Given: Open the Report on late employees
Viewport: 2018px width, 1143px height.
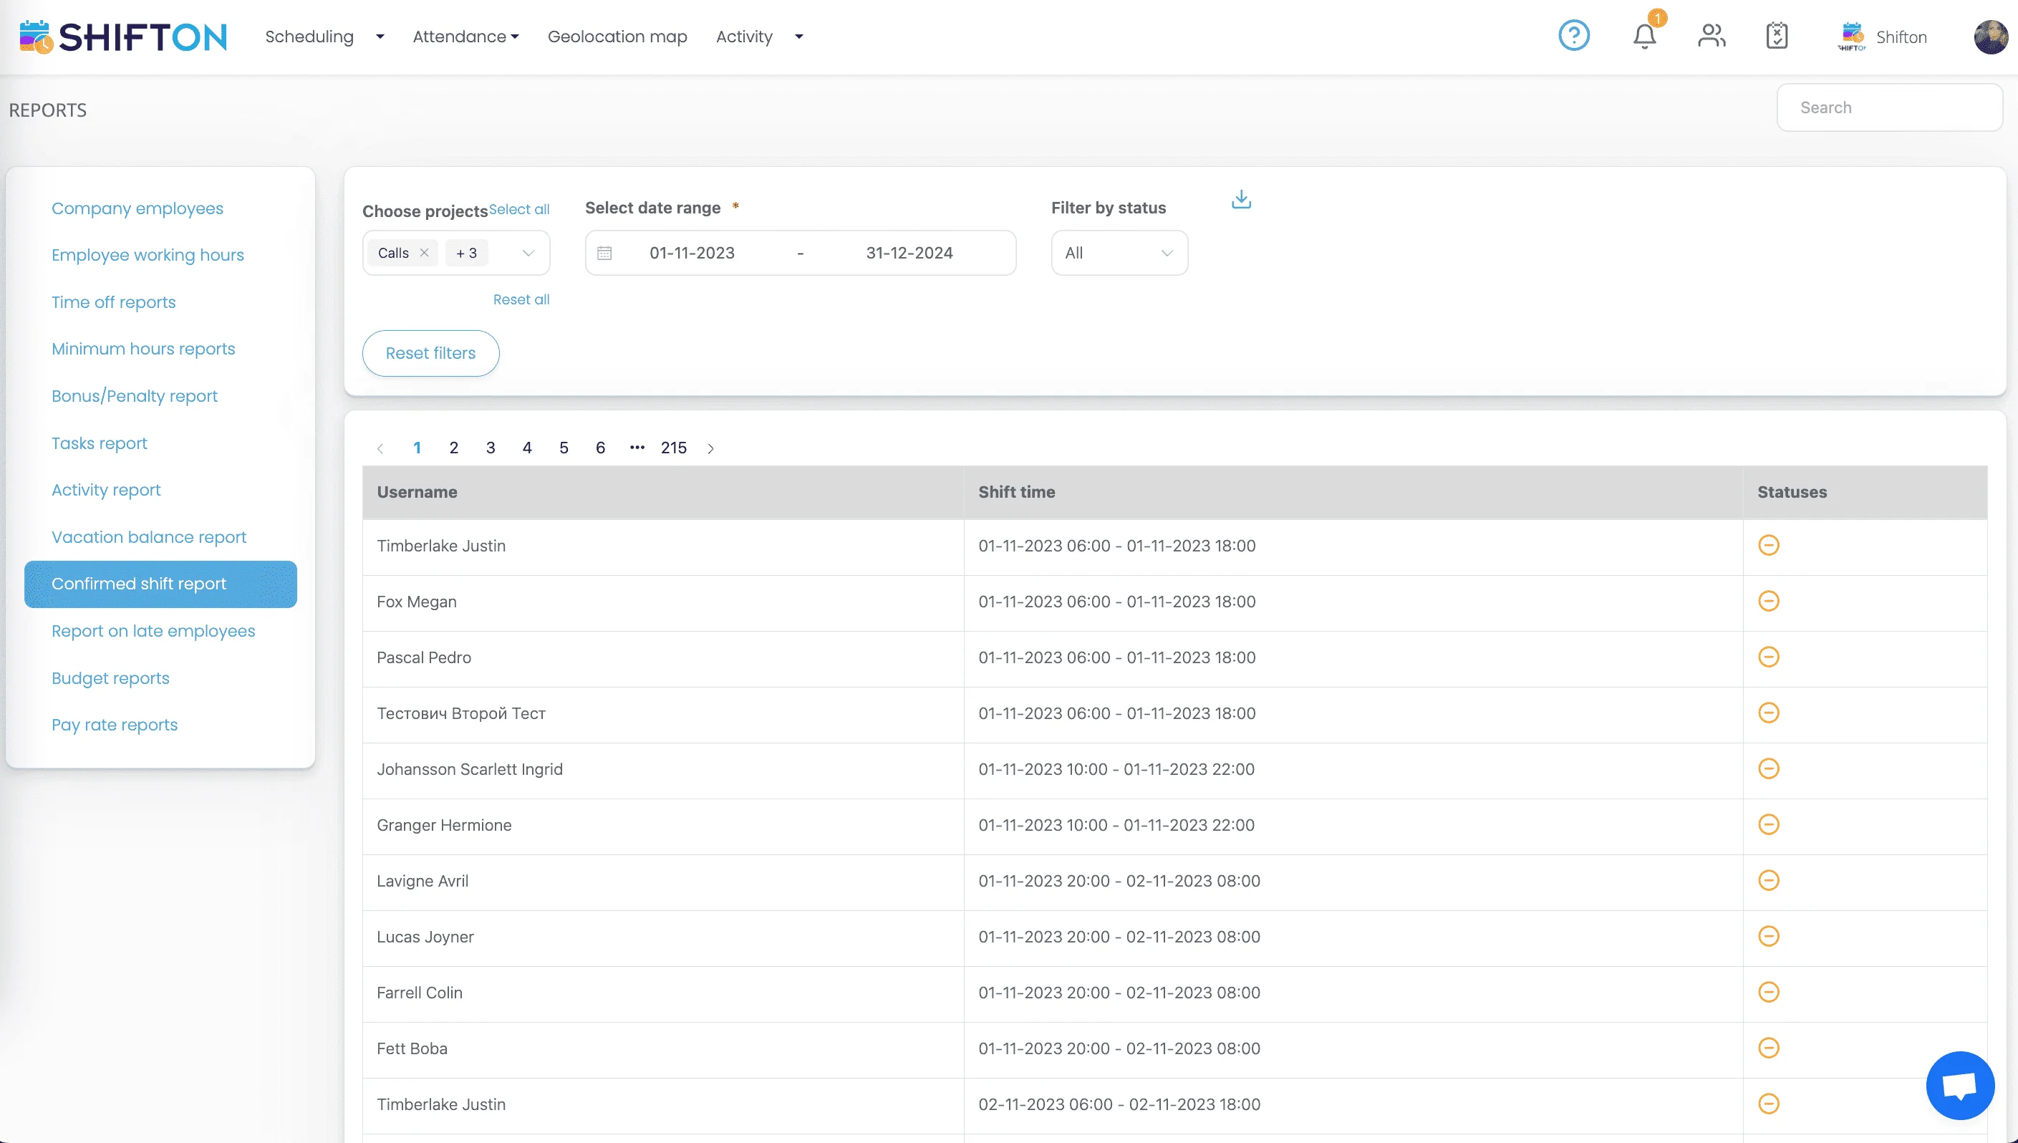Looking at the screenshot, I should (x=153, y=631).
